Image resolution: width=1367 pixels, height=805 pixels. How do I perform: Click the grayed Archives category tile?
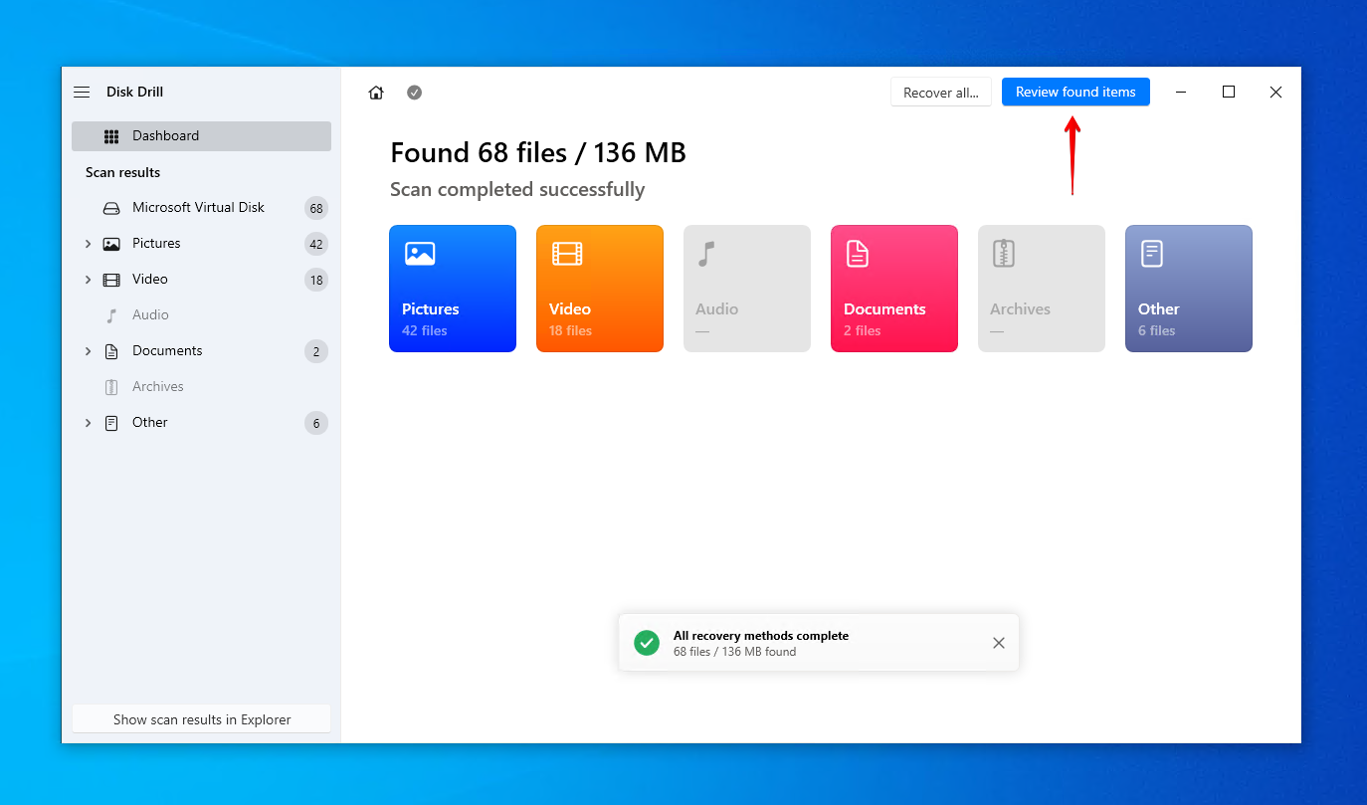[1042, 289]
